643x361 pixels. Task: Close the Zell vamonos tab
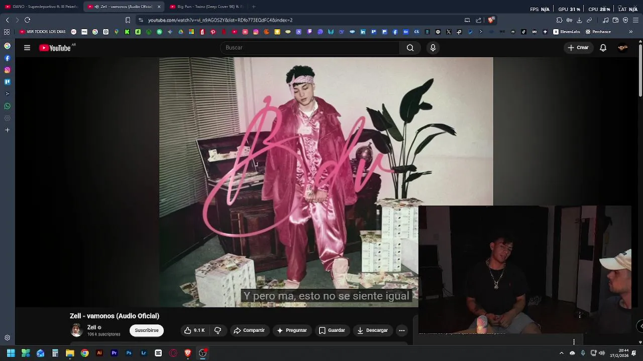click(x=159, y=7)
